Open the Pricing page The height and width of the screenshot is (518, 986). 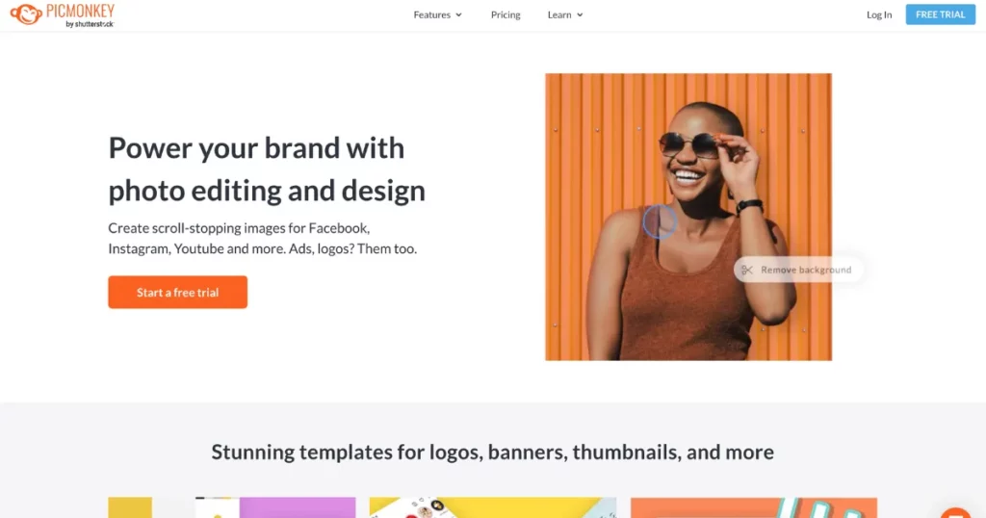coord(506,15)
